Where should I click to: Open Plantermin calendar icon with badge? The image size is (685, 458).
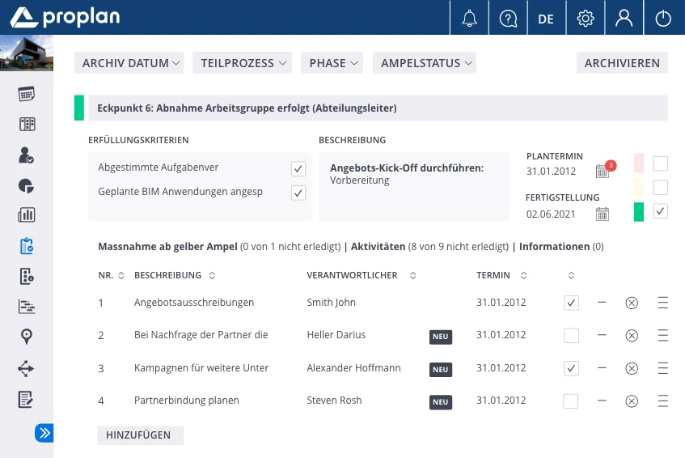[603, 171]
